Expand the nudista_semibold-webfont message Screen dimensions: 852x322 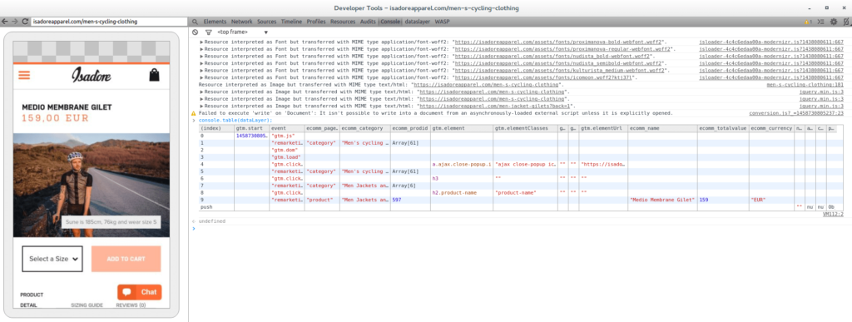[x=202, y=63]
